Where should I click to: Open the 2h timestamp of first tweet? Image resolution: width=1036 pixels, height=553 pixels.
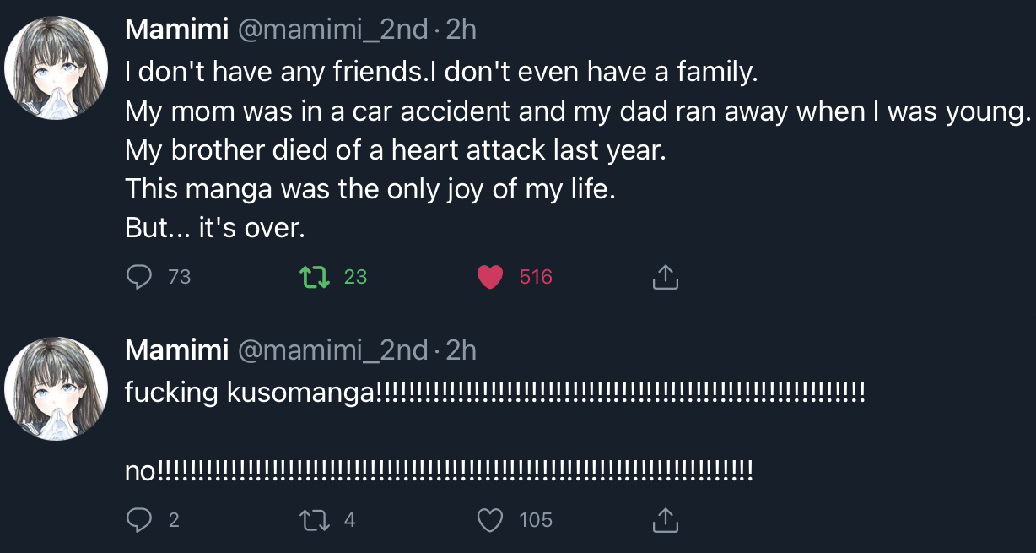(x=461, y=30)
